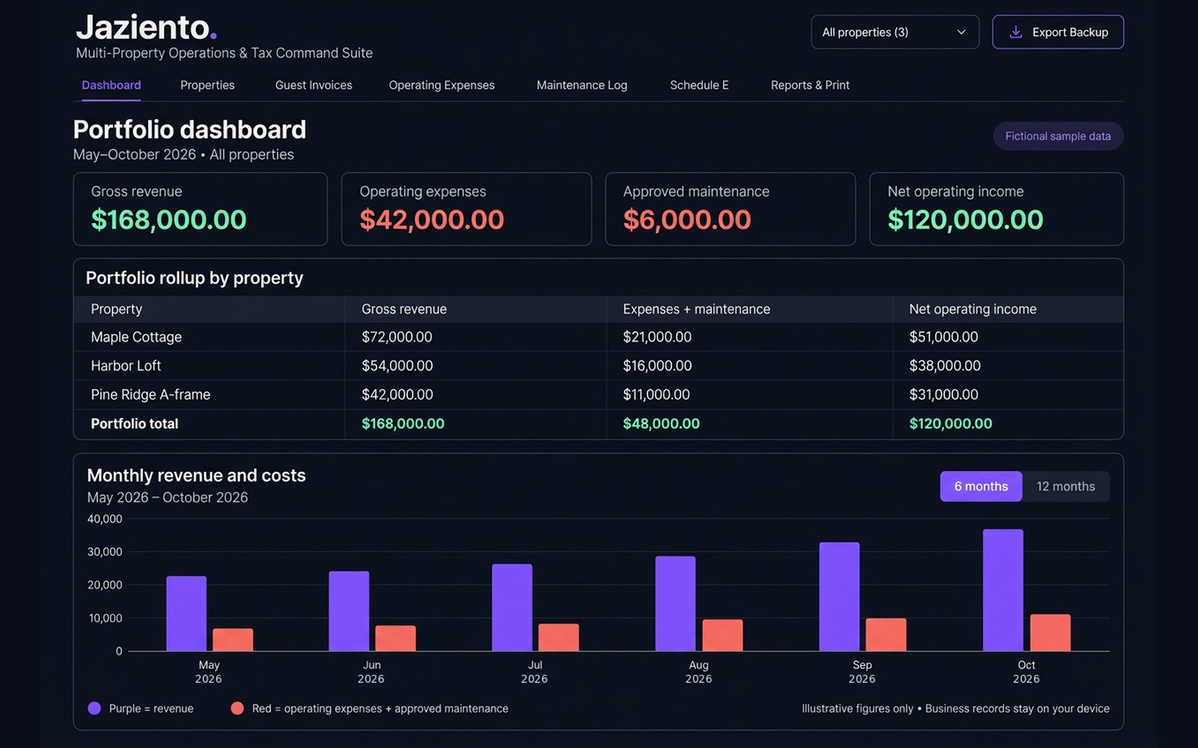Click the Portfolio total row label
Screen dimensions: 1198x748
click(135, 423)
